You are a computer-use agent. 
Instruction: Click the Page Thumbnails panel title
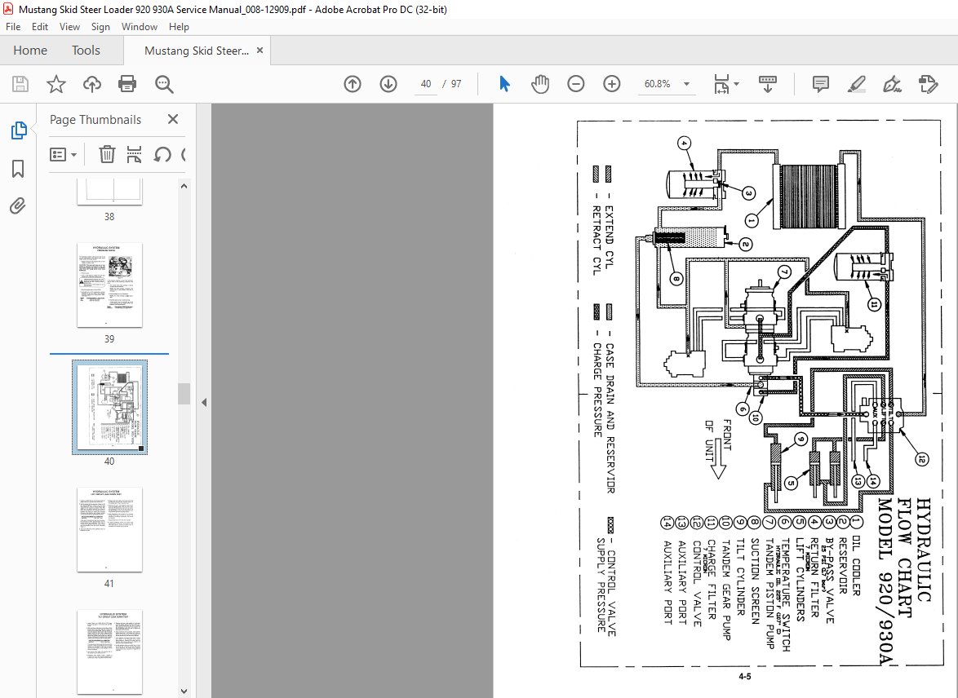[95, 120]
